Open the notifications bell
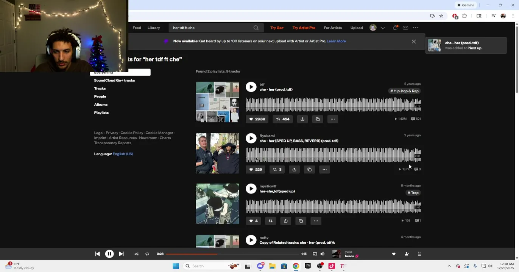Image resolution: width=519 pixels, height=272 pixels. [x=395, y=28]
